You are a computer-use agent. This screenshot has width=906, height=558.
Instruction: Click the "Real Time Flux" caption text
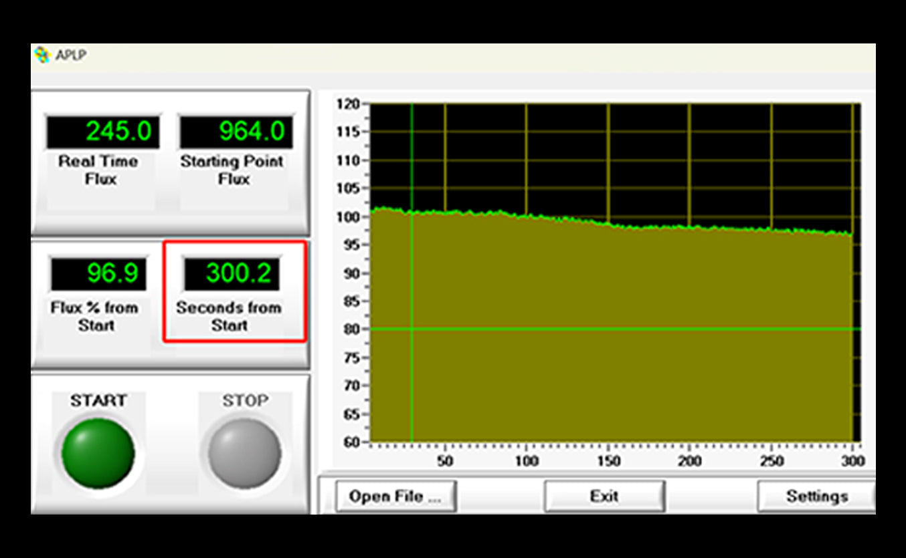98,170
